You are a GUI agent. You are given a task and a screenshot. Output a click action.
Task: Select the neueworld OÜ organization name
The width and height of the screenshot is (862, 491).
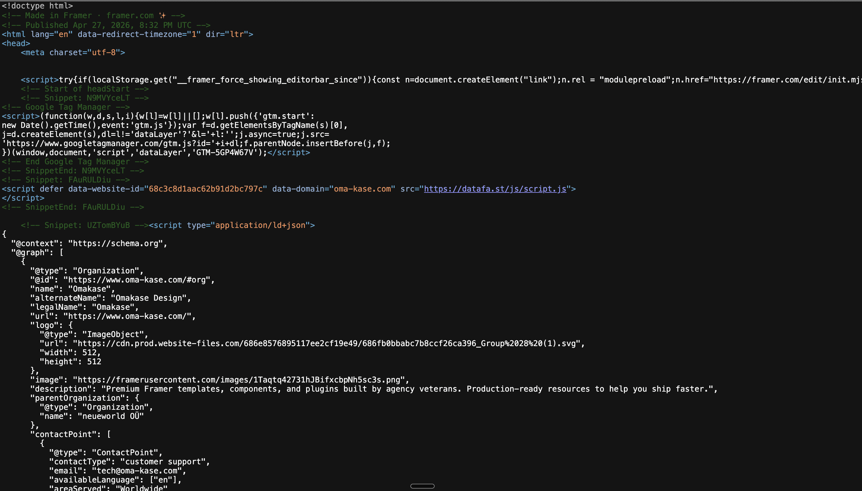pyautogui.click(x=110, y=416)
